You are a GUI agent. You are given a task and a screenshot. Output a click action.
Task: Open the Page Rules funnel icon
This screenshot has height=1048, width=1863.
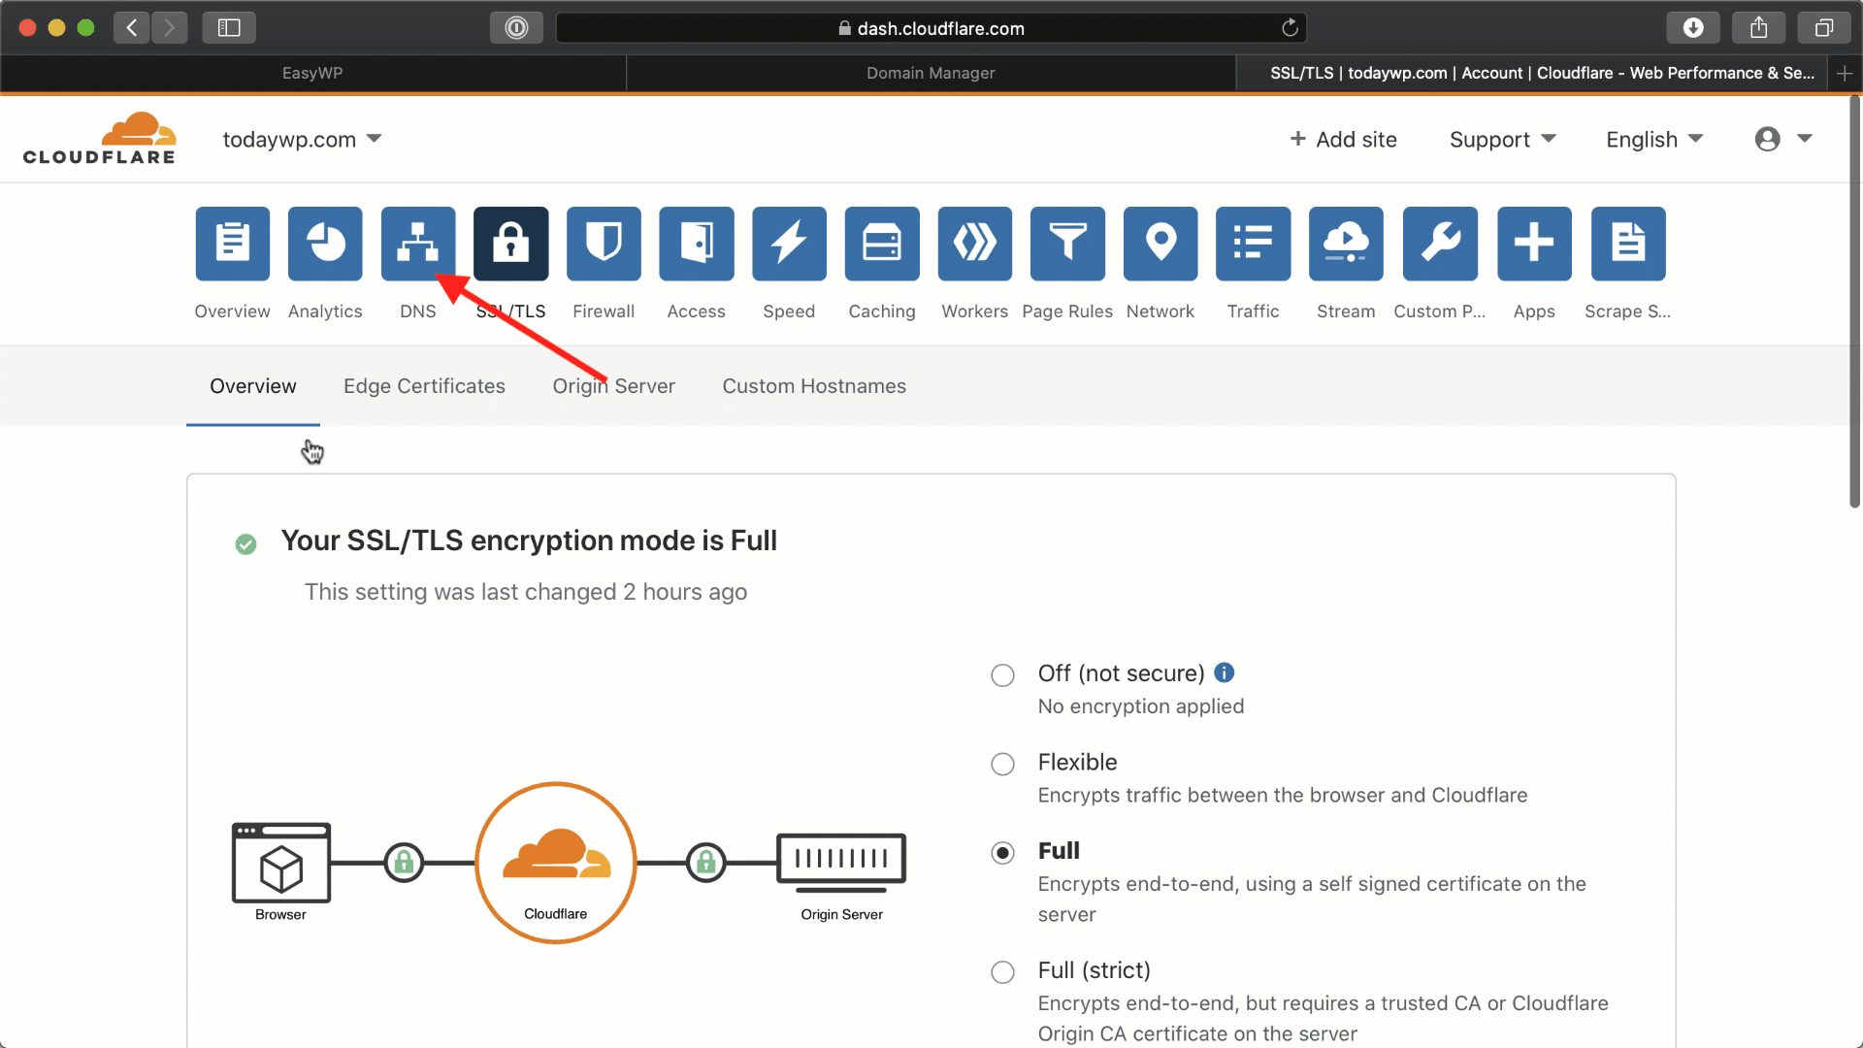tap(1067, 244)
